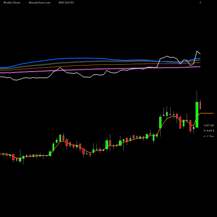Click the "MunafaSutra.com" text in the header
The height and width of the screenshot is (217, 217).
point(39,3)
